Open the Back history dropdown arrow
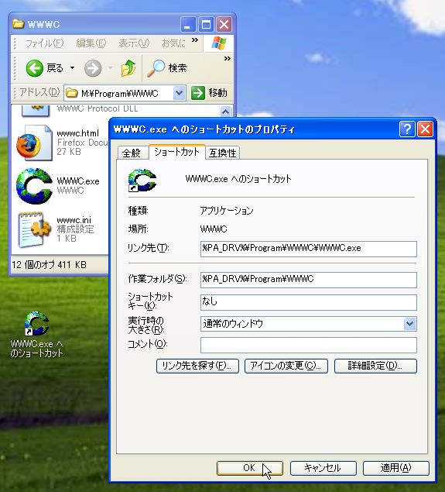The image size is (445, 492). coord(72,67)
